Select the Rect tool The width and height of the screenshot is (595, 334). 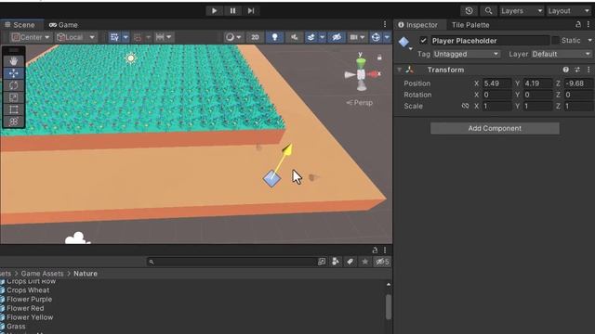[x=14, y=109]
